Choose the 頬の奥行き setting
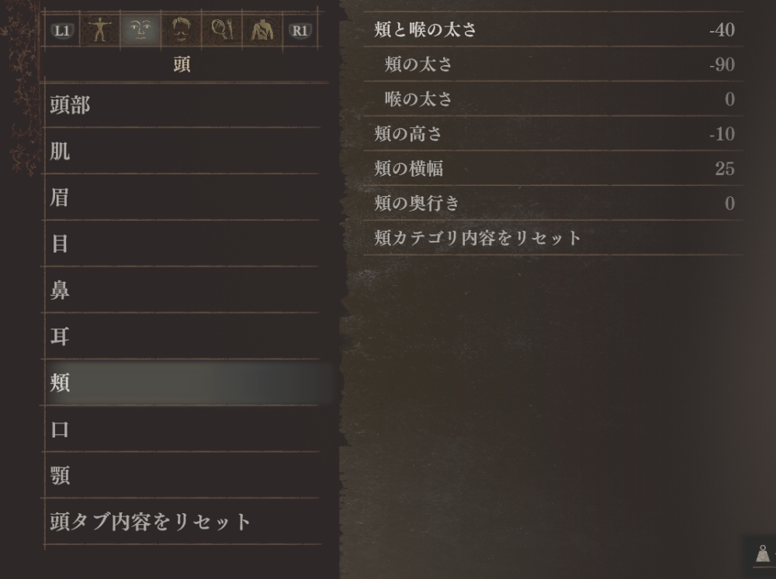 point(553,203)
